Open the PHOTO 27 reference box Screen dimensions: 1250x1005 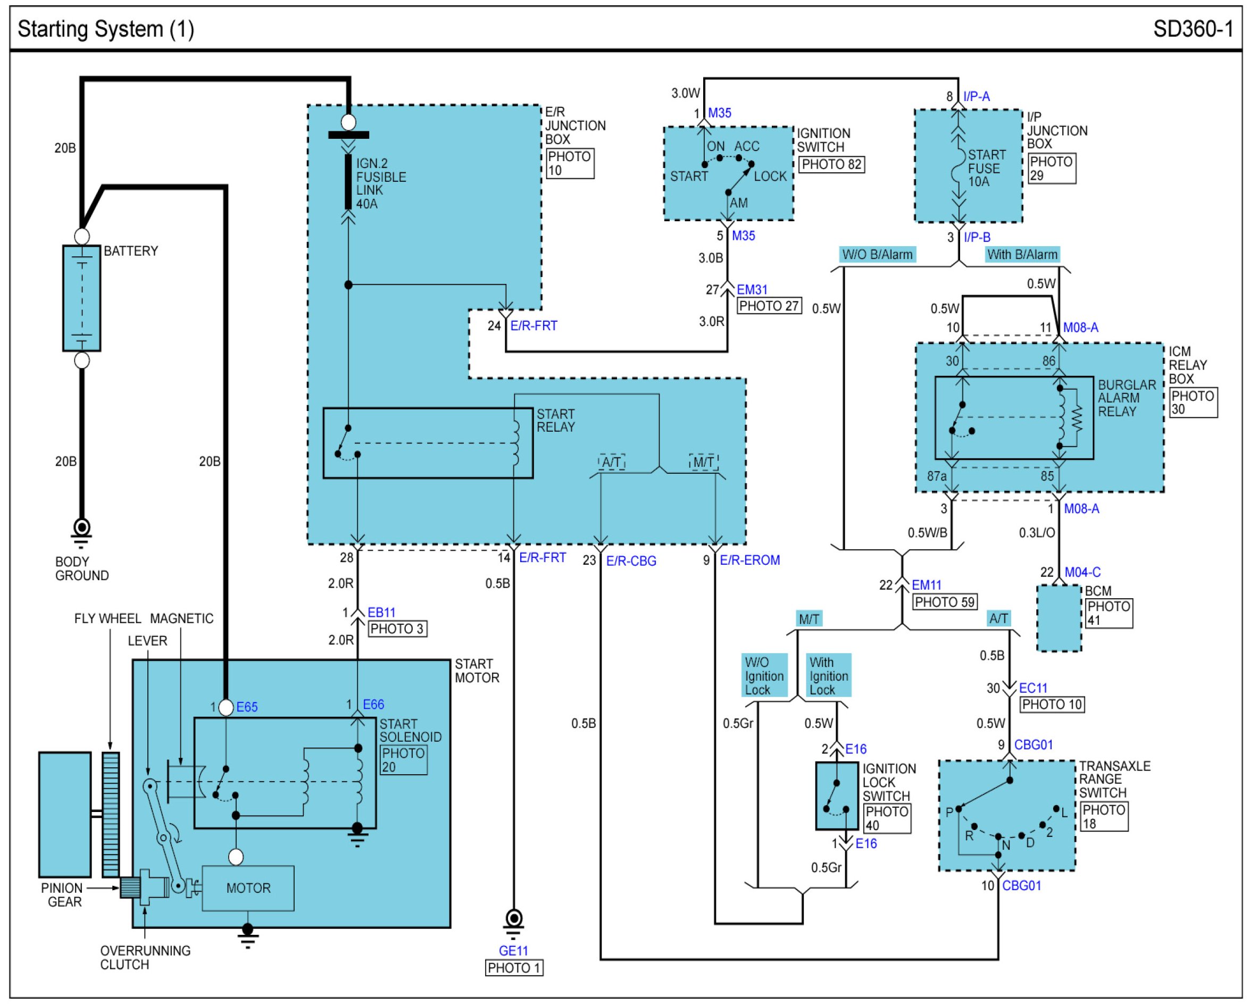click(769, 306)
